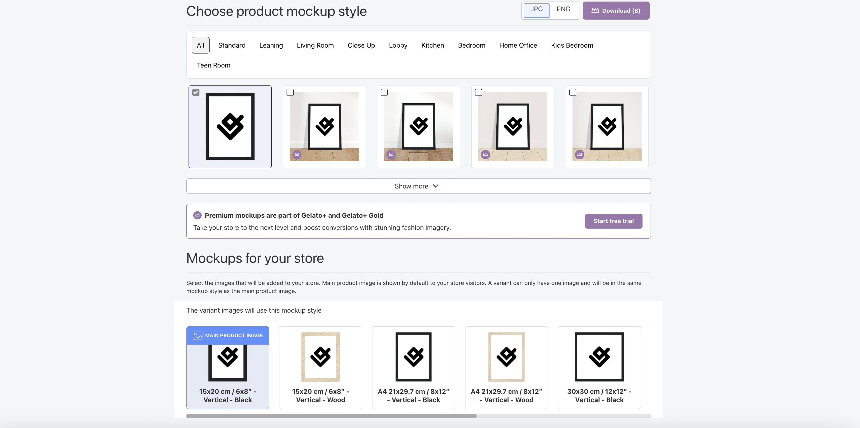860x428 pixels.
Task: Select fourth leaning mockup on light floor
Action: 513,127
